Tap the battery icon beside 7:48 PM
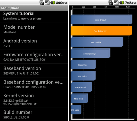The height and width of the screenshot is (121, 137). 122,3
